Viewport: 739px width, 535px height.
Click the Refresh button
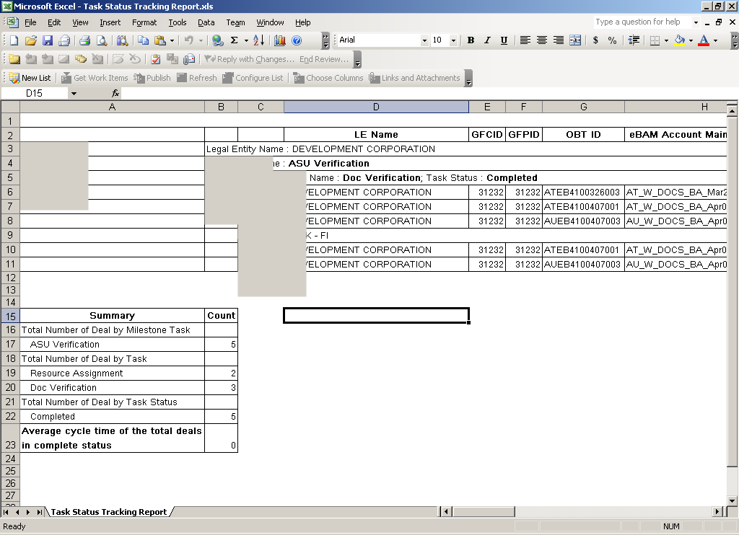[197, 78]
